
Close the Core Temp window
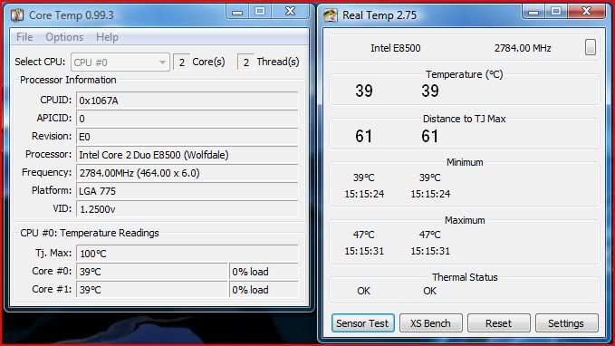(290, 12)
